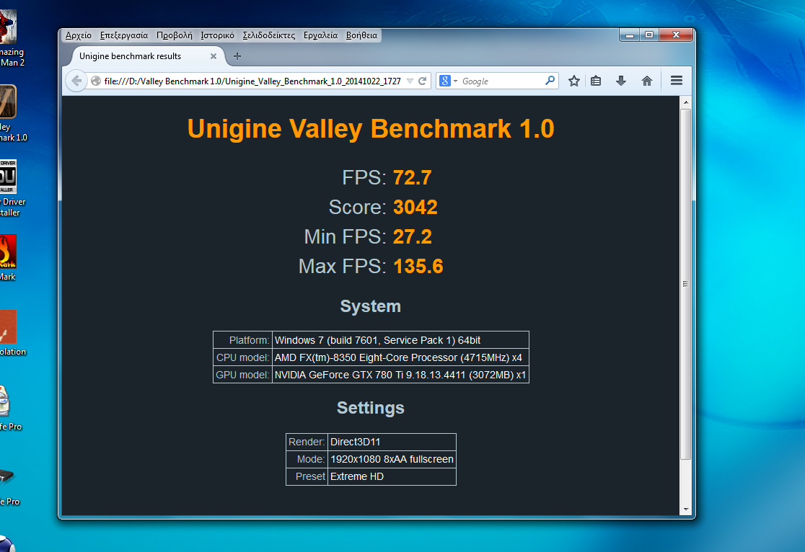
Task: Click the Min FPS value 27.2
Action: (413, 237)
